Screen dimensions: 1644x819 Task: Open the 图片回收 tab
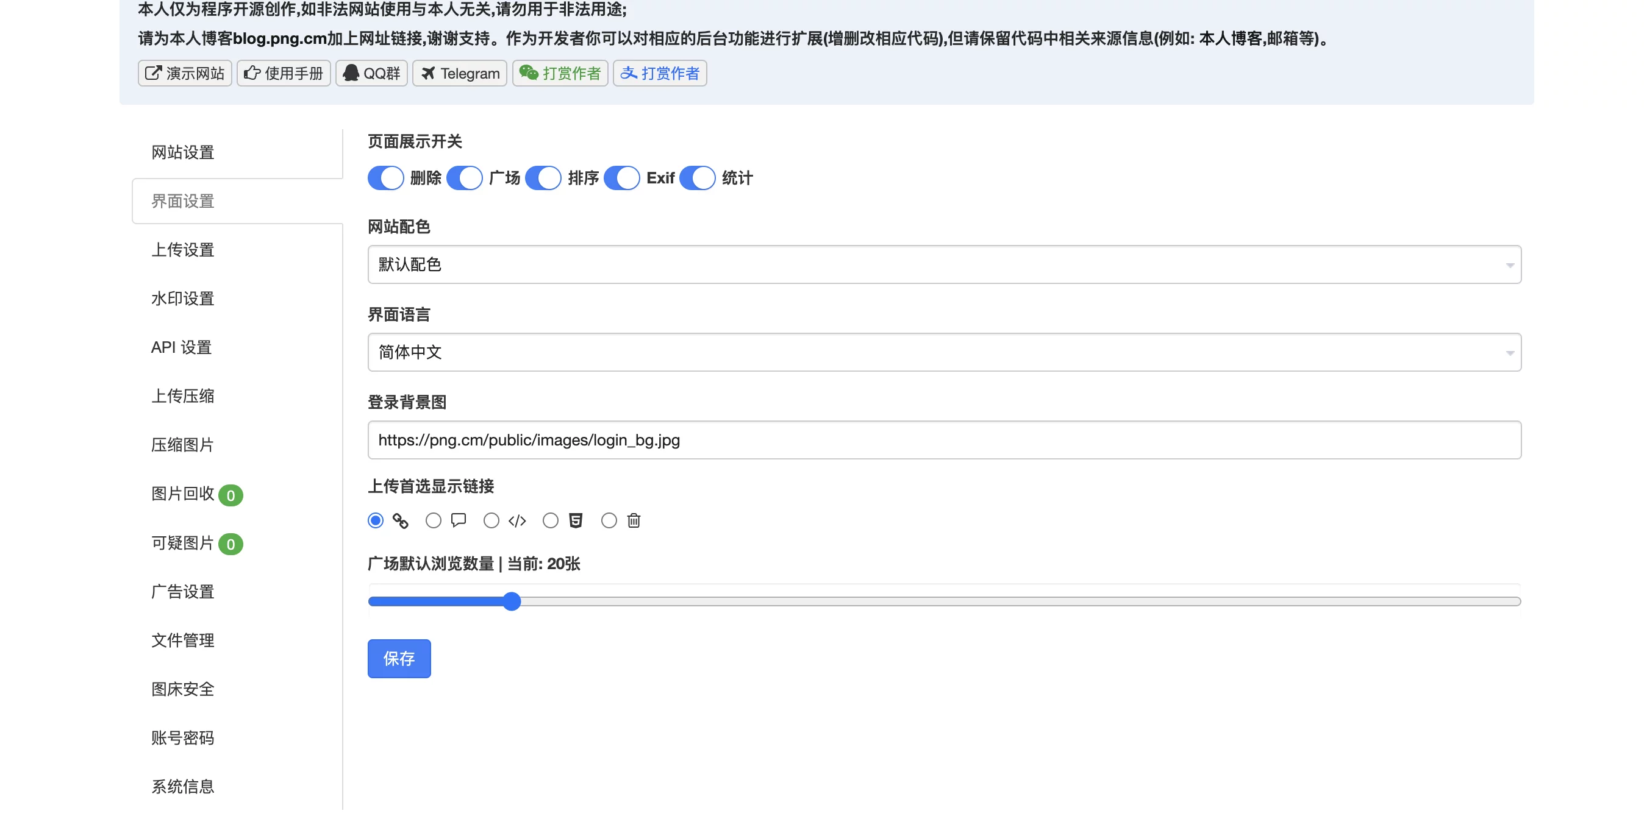(237, 494)
